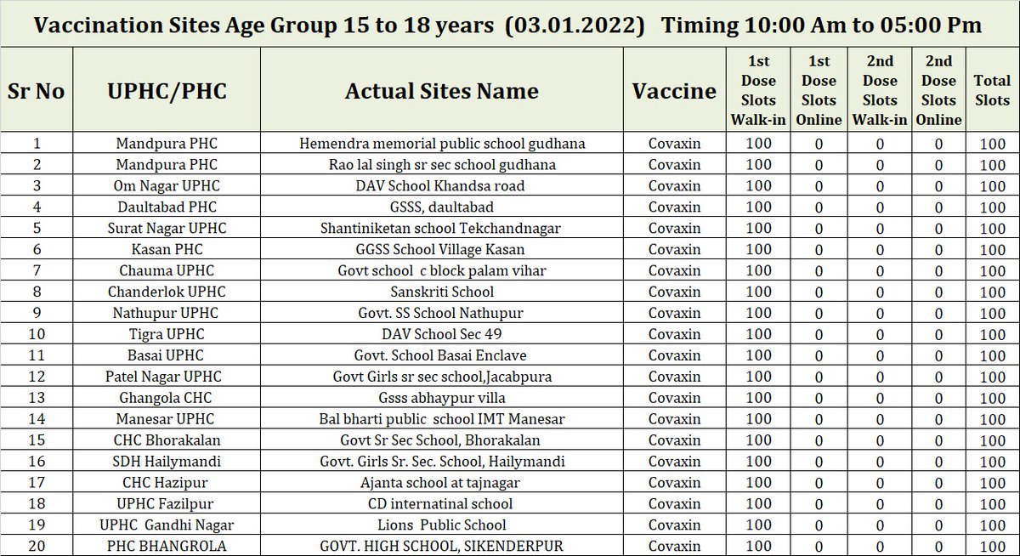Viewport: 1020px width, 556px height.
Task: Select 'Daultabad PHC' cell
Action: [x=167, y=207]
